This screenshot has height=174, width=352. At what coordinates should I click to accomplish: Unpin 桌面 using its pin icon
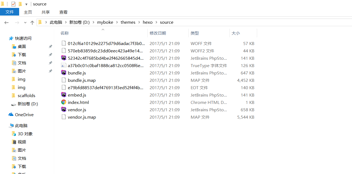pos(50,47)
